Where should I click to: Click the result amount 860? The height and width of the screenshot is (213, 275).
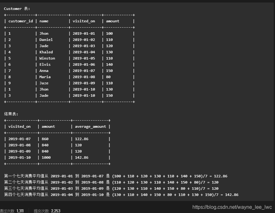click(45, 139)
